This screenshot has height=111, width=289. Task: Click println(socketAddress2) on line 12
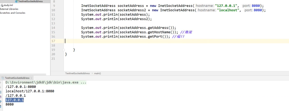[x=127, y=19]
